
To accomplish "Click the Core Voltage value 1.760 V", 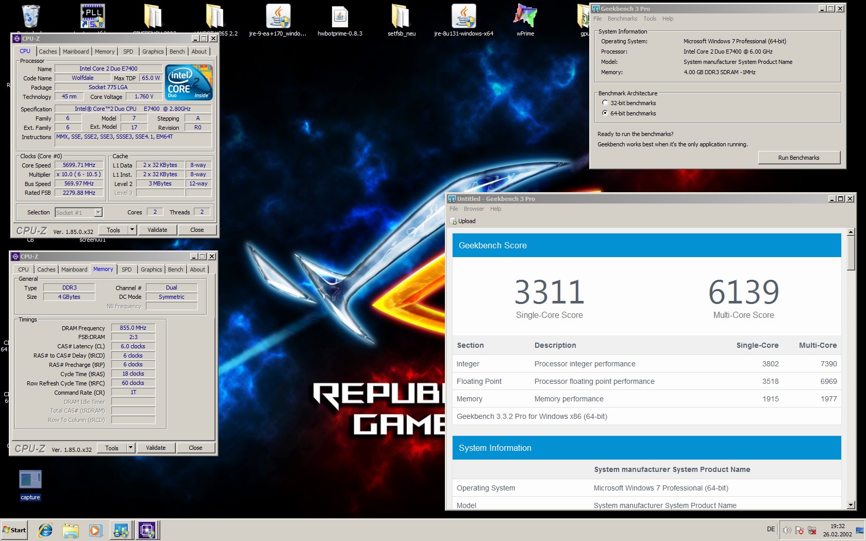I will point(144,96).
